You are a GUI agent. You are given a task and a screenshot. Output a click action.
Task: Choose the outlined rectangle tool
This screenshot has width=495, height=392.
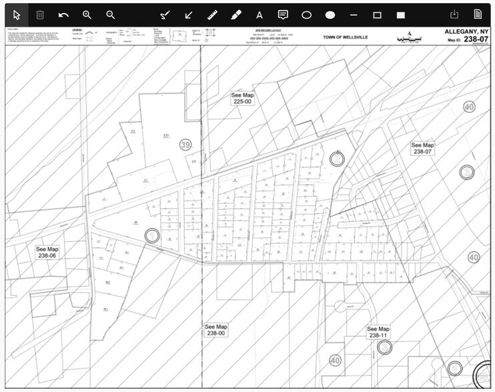coord(377,15)
